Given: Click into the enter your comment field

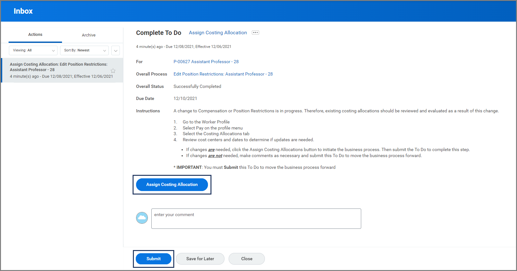Looking at the screenshot, I should [x=256, y=219].
